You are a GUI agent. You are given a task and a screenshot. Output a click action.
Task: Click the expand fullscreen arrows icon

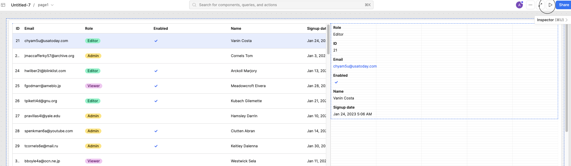[x=541, y=5]
